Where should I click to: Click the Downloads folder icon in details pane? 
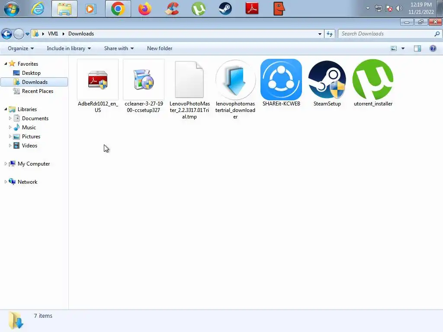[16, 320]
